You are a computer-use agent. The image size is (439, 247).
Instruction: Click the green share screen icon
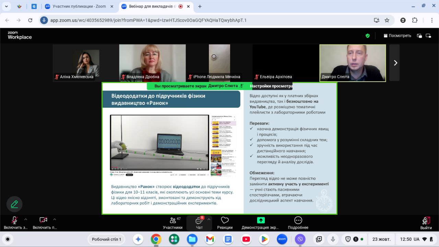[261, 220]
